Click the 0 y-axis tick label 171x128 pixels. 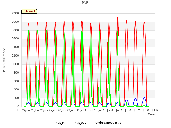(x=18, y=106)
